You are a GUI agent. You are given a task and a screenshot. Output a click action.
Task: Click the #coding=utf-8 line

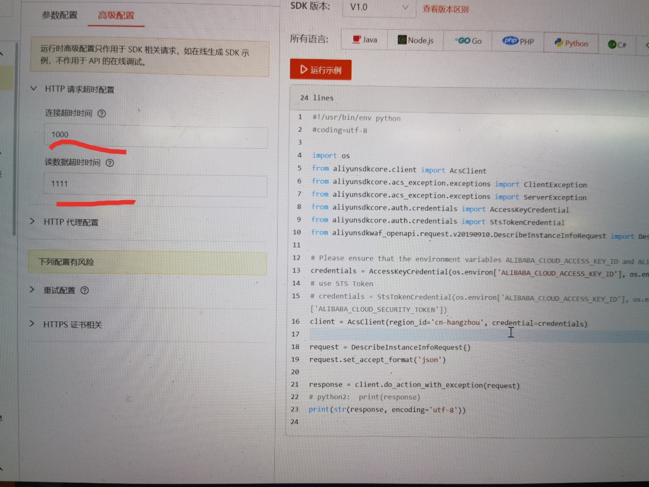[339, 130]
